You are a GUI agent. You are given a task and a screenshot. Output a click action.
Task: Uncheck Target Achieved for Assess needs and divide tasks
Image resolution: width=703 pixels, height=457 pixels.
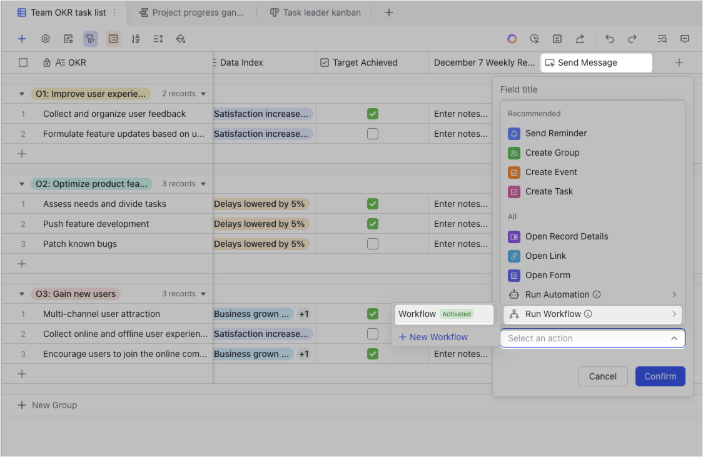click(x=373, y=204)
